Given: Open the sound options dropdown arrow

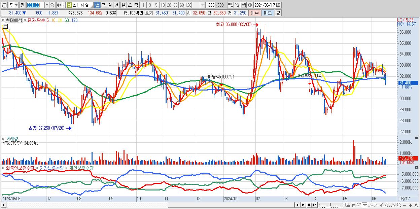Looking at the screenshot, I should pyautogui.click(x=64, y=5).
